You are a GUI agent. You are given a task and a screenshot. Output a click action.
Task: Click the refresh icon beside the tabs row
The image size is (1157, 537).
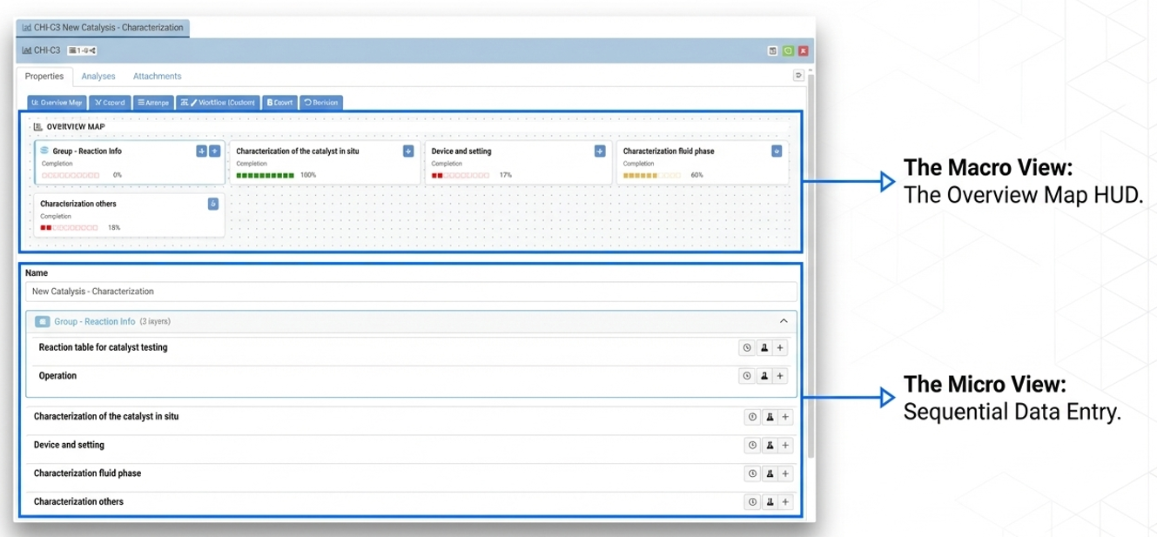click(798, 77)
